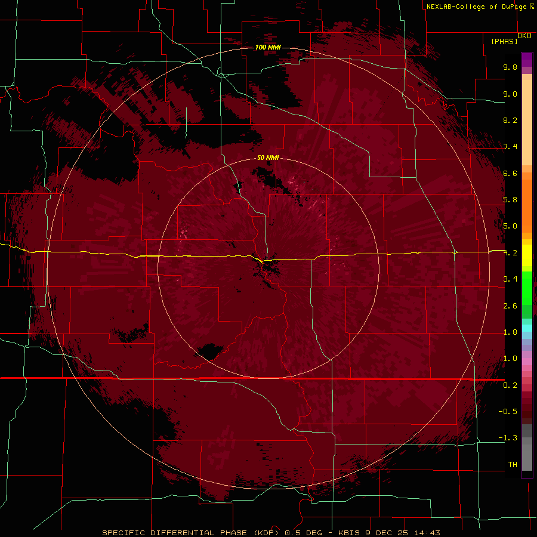Click the -0.5 scale value
This screenshot has width=537, height=537.
coord(508,412)
